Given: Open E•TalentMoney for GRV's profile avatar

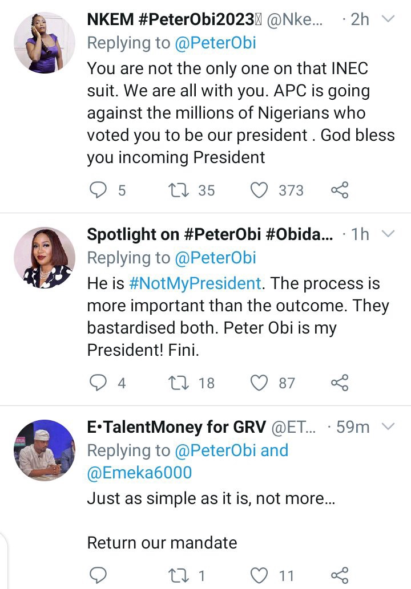Looking at the screenshot, I should [x=45, y=450].
